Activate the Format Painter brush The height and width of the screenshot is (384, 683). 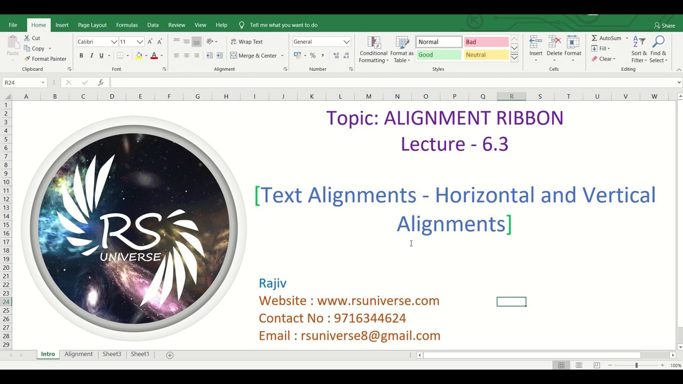click(x=27, y=59)
